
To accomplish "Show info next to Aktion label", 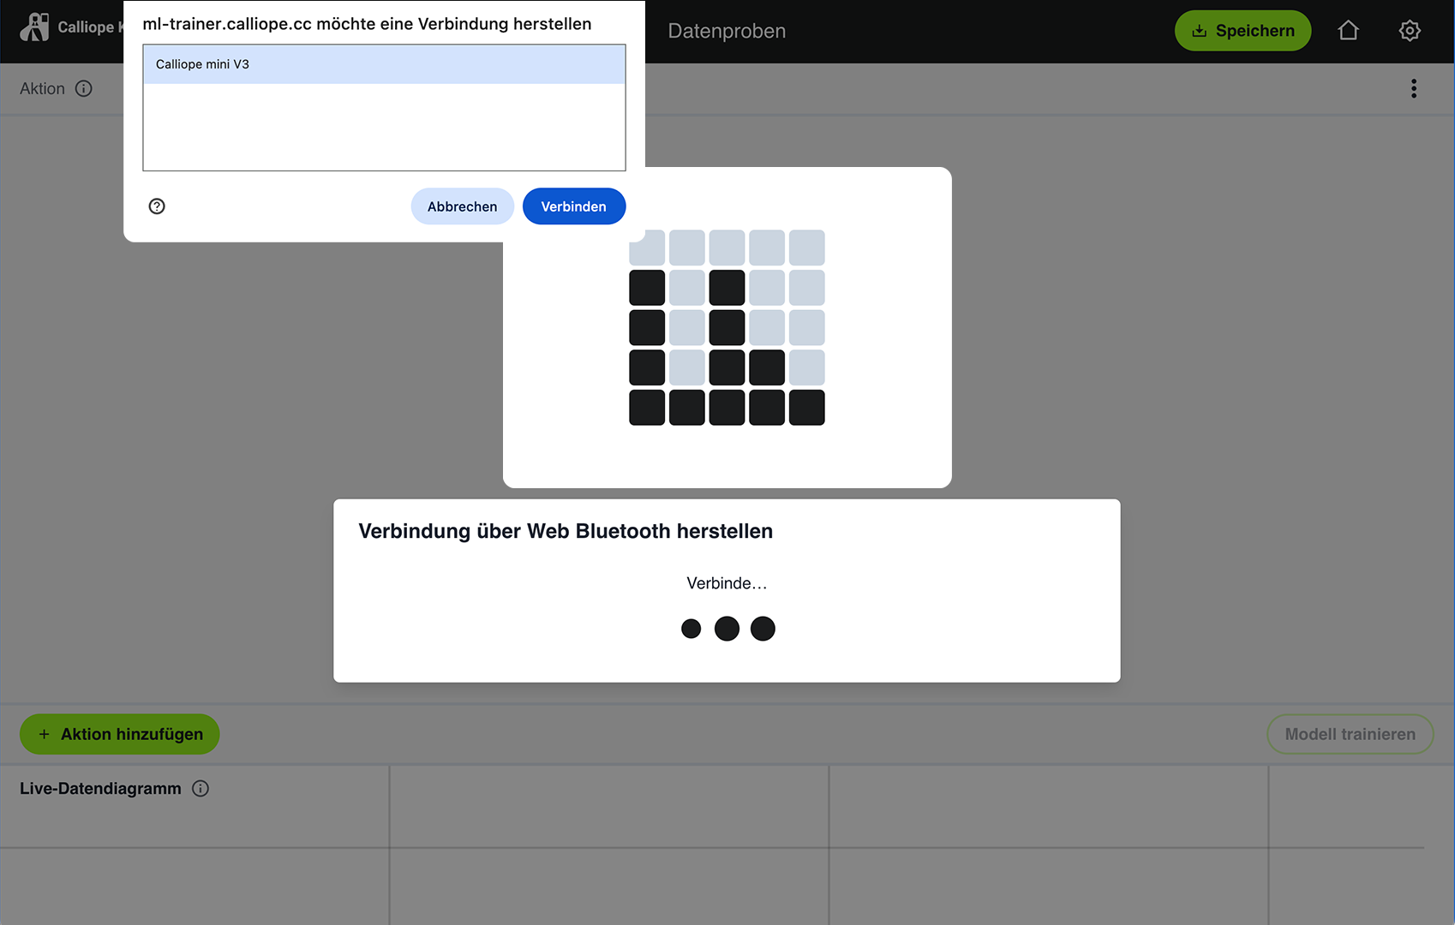I will 84,88.
